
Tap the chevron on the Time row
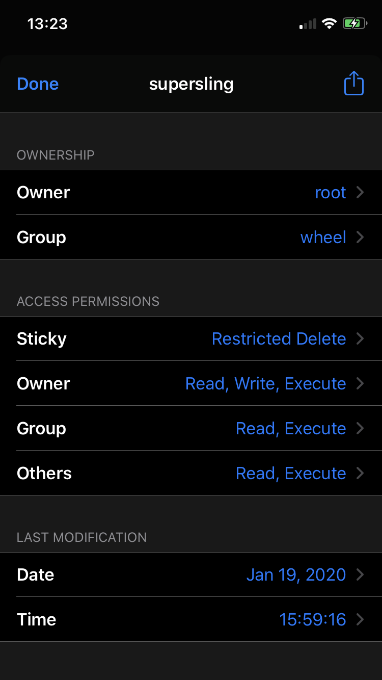point(360,619)
